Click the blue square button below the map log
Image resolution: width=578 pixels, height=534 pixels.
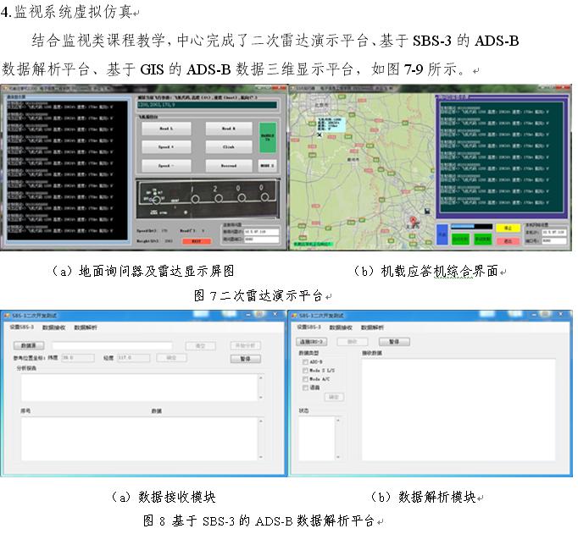[x=442, y=235]
